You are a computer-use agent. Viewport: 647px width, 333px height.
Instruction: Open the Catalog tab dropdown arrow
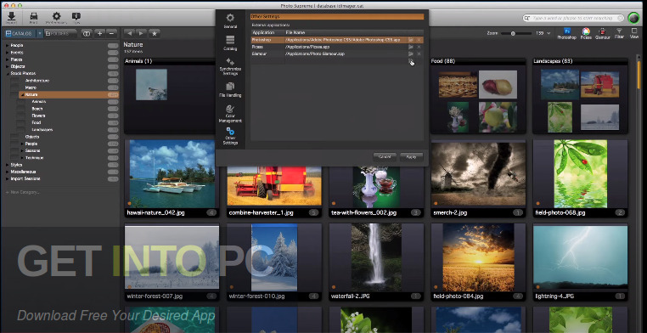(40, 33)
